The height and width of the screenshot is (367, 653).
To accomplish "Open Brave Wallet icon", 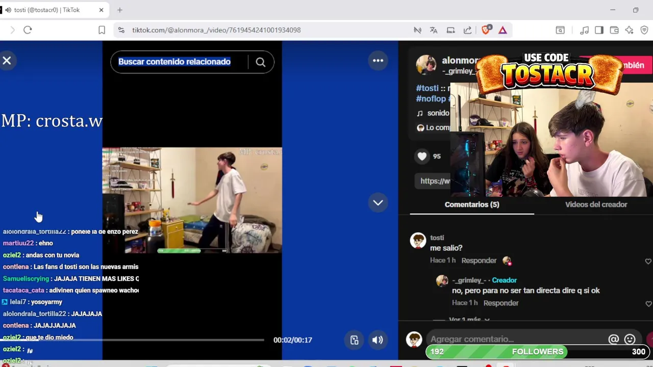I will 614,30.
